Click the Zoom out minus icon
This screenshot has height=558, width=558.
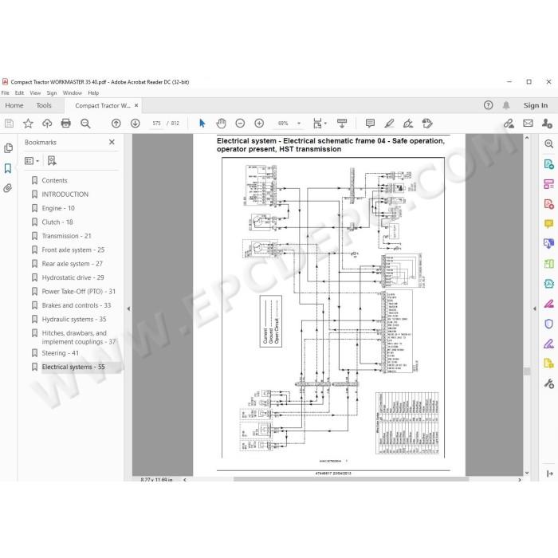(240, 124)
